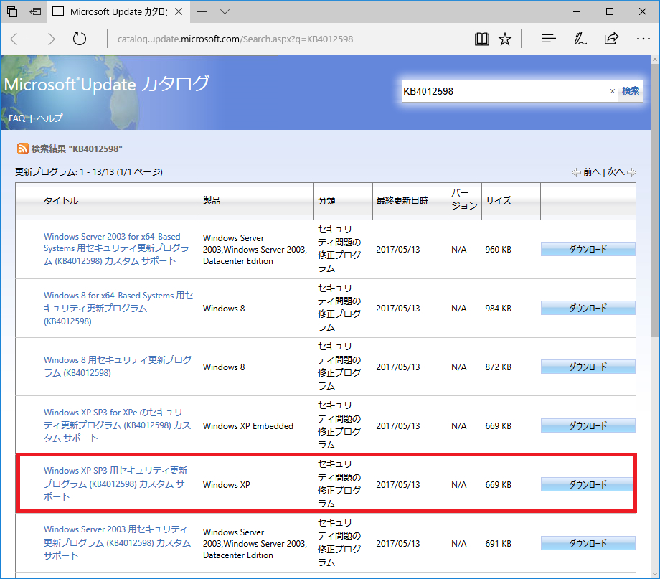Add page to favorites star
This screenshot has width=660, height=579.
click(x=504, y=39)
